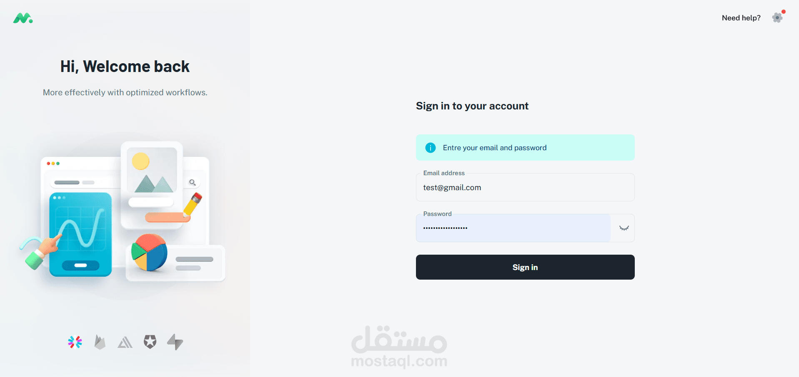Viewport: 799px width, 377px height.
Task: Click the optimized workflows subtitle text
Action: [x=125, y=92]
